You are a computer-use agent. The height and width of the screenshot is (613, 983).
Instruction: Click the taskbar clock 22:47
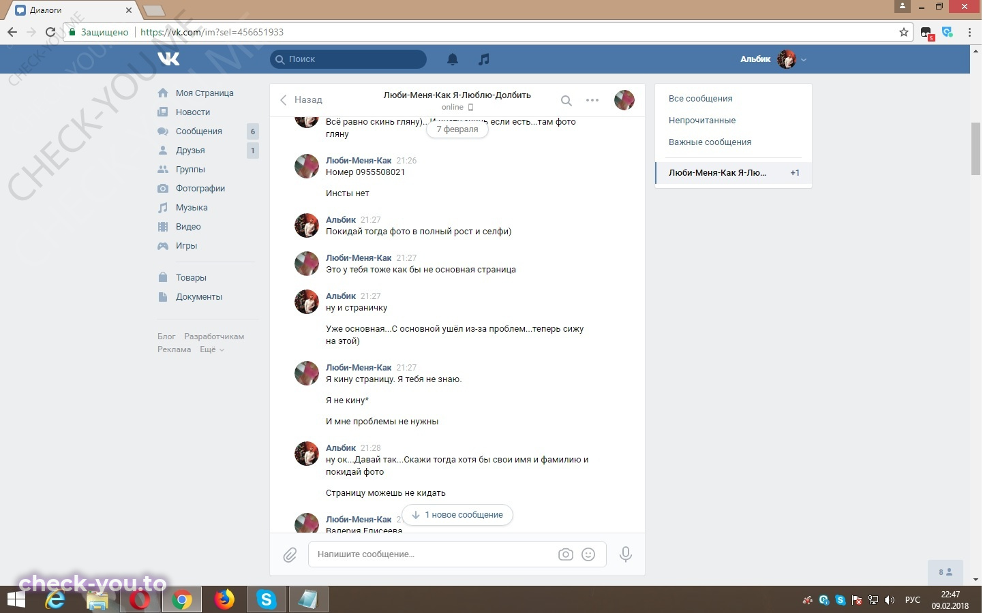[x=950, y=595]
